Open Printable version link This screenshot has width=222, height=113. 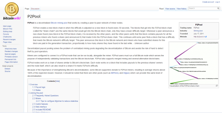11,57
